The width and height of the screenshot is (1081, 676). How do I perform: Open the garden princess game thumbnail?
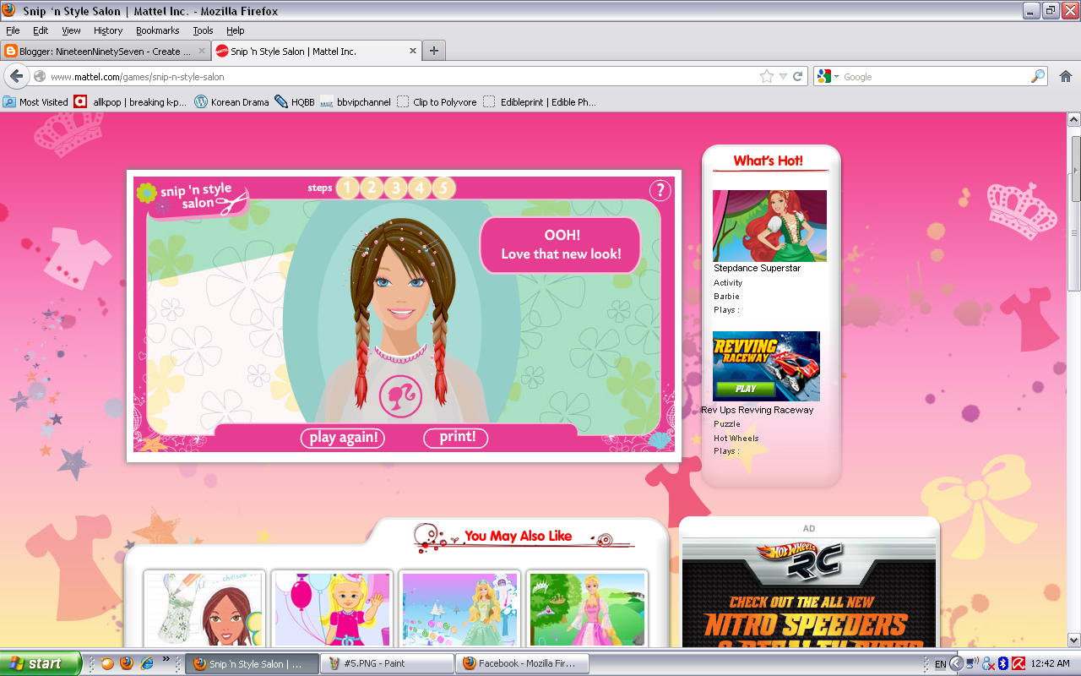pos(587,608)
